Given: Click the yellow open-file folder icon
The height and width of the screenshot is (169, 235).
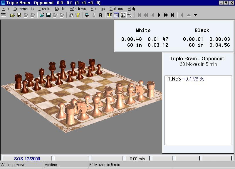Looking at the screenshot, I should (x=12, y=15).
